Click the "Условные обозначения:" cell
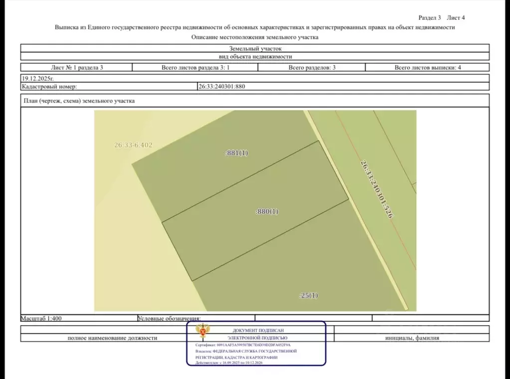510x379 pixels. tap(169, 318)
